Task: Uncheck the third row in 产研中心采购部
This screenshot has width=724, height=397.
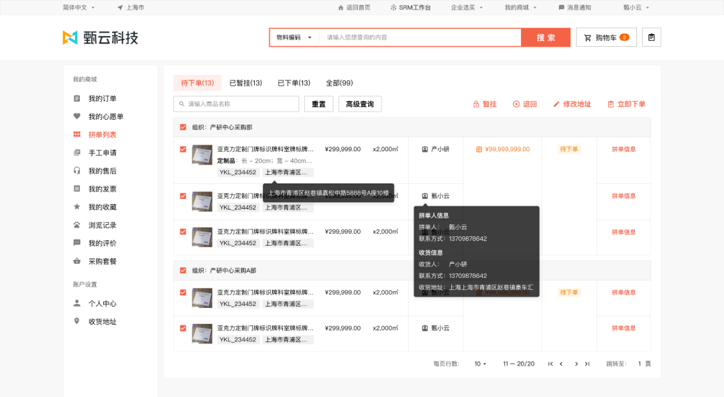Action: pyautogui.click(x=183, y=232)
